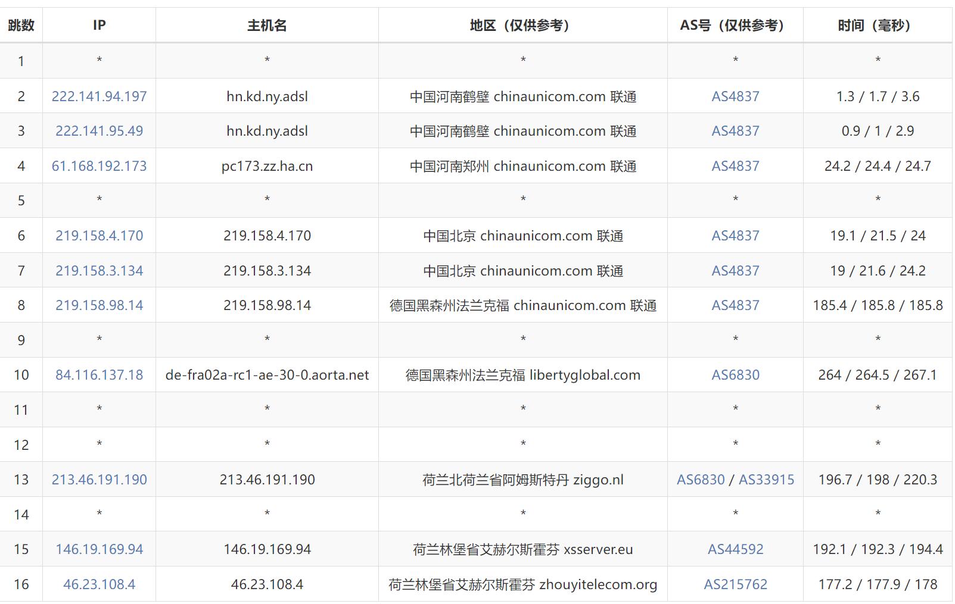Click AS4837 link in hop 4 row
The height and width of the screenshot is (604, 955).
click(735, 166)
